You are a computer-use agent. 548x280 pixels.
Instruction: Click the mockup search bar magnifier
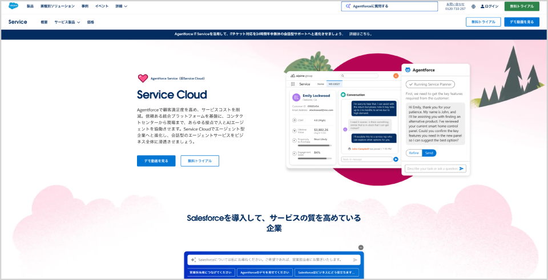click(343, 76)
